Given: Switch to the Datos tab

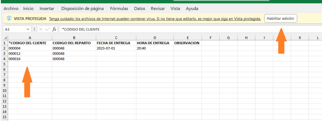Looking at the screenshot, I should [140, 8].
